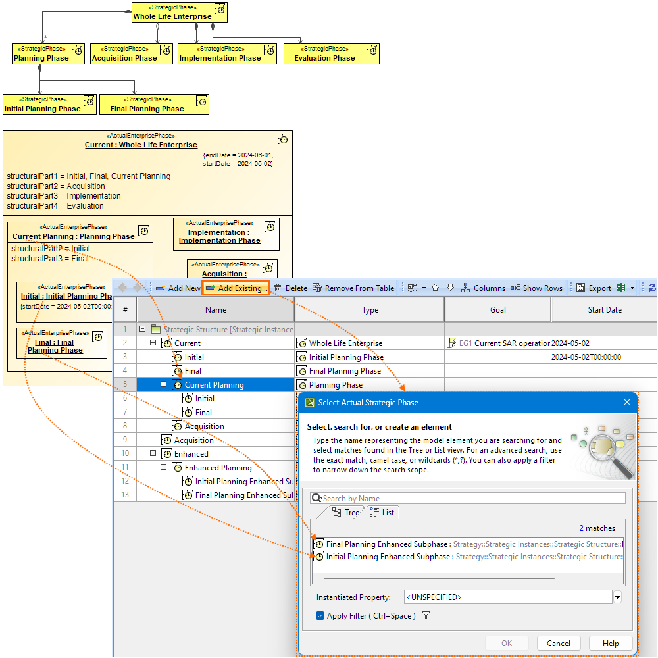Select Initial Planning Enhanced Subphase in results
The width and height of the screenshot is (658, 658).
[468, 557]
